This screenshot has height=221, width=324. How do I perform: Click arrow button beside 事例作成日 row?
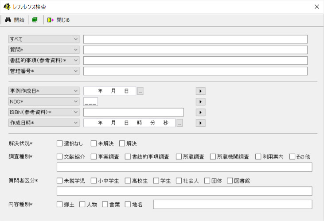tap(200, 91)
